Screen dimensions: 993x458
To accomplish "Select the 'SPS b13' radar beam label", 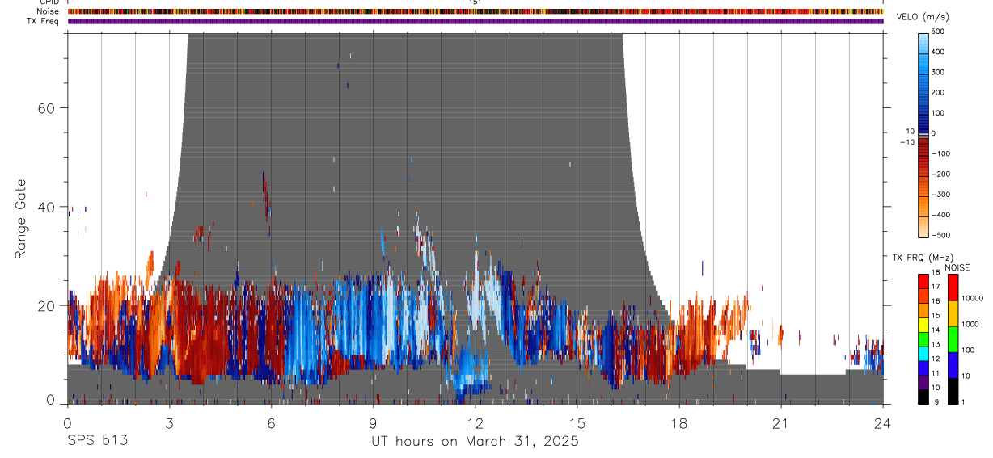I will tap(97, 441).
